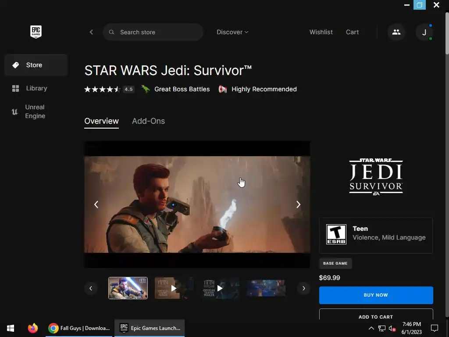Click the star rating stars
449x337 pixels.
102,89
